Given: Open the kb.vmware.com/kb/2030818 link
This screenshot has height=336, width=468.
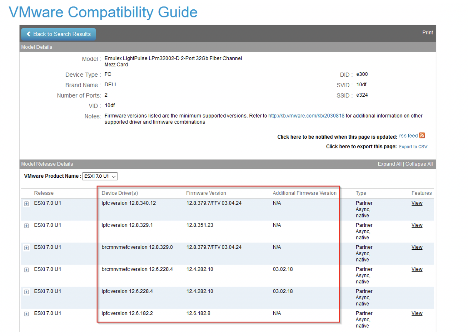Looking at the screenshot, I should tap(306, 116).
